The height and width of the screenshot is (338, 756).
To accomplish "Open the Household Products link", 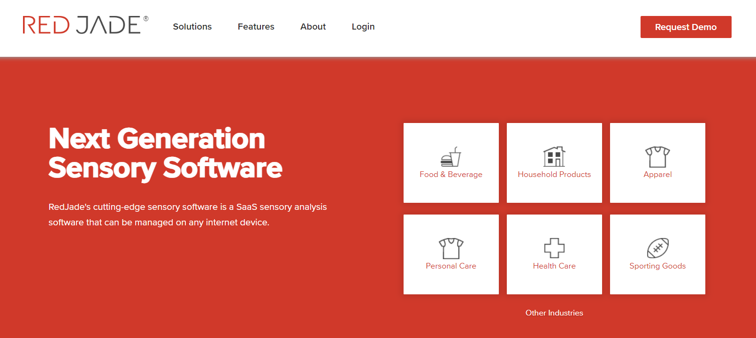I will [x=554, y=174].
